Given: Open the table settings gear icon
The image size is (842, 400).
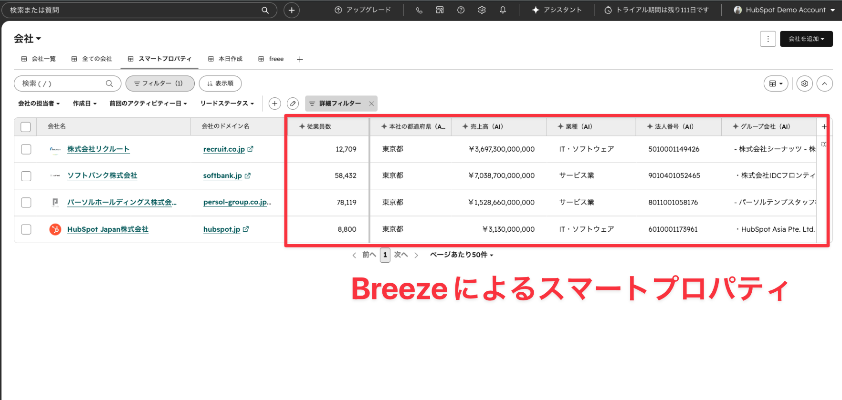Looking at the screenshot, I should pyautogui.click(x=805, y=84).
